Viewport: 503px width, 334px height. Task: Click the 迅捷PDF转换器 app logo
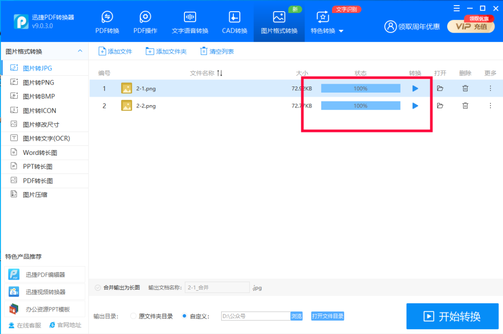(x=21, y=21)
